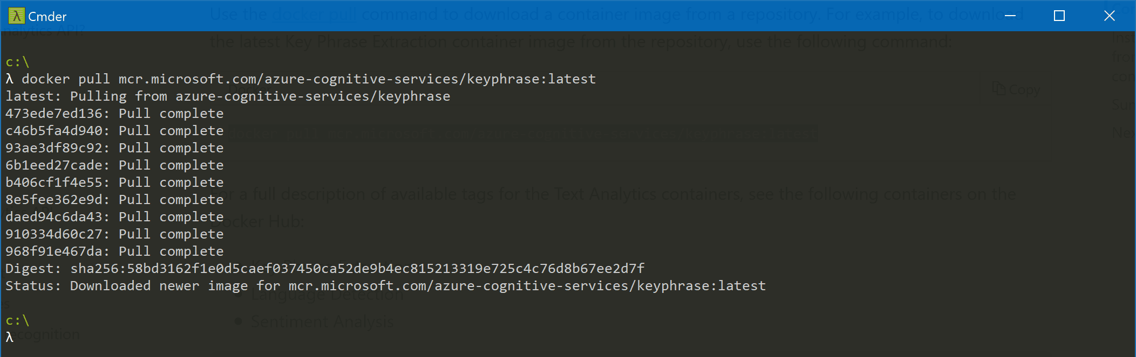Viewport: 1136px width, 357px height.
Task: Click the 'latest: Pulling from' output line
Action: click(x=228, y=96)
